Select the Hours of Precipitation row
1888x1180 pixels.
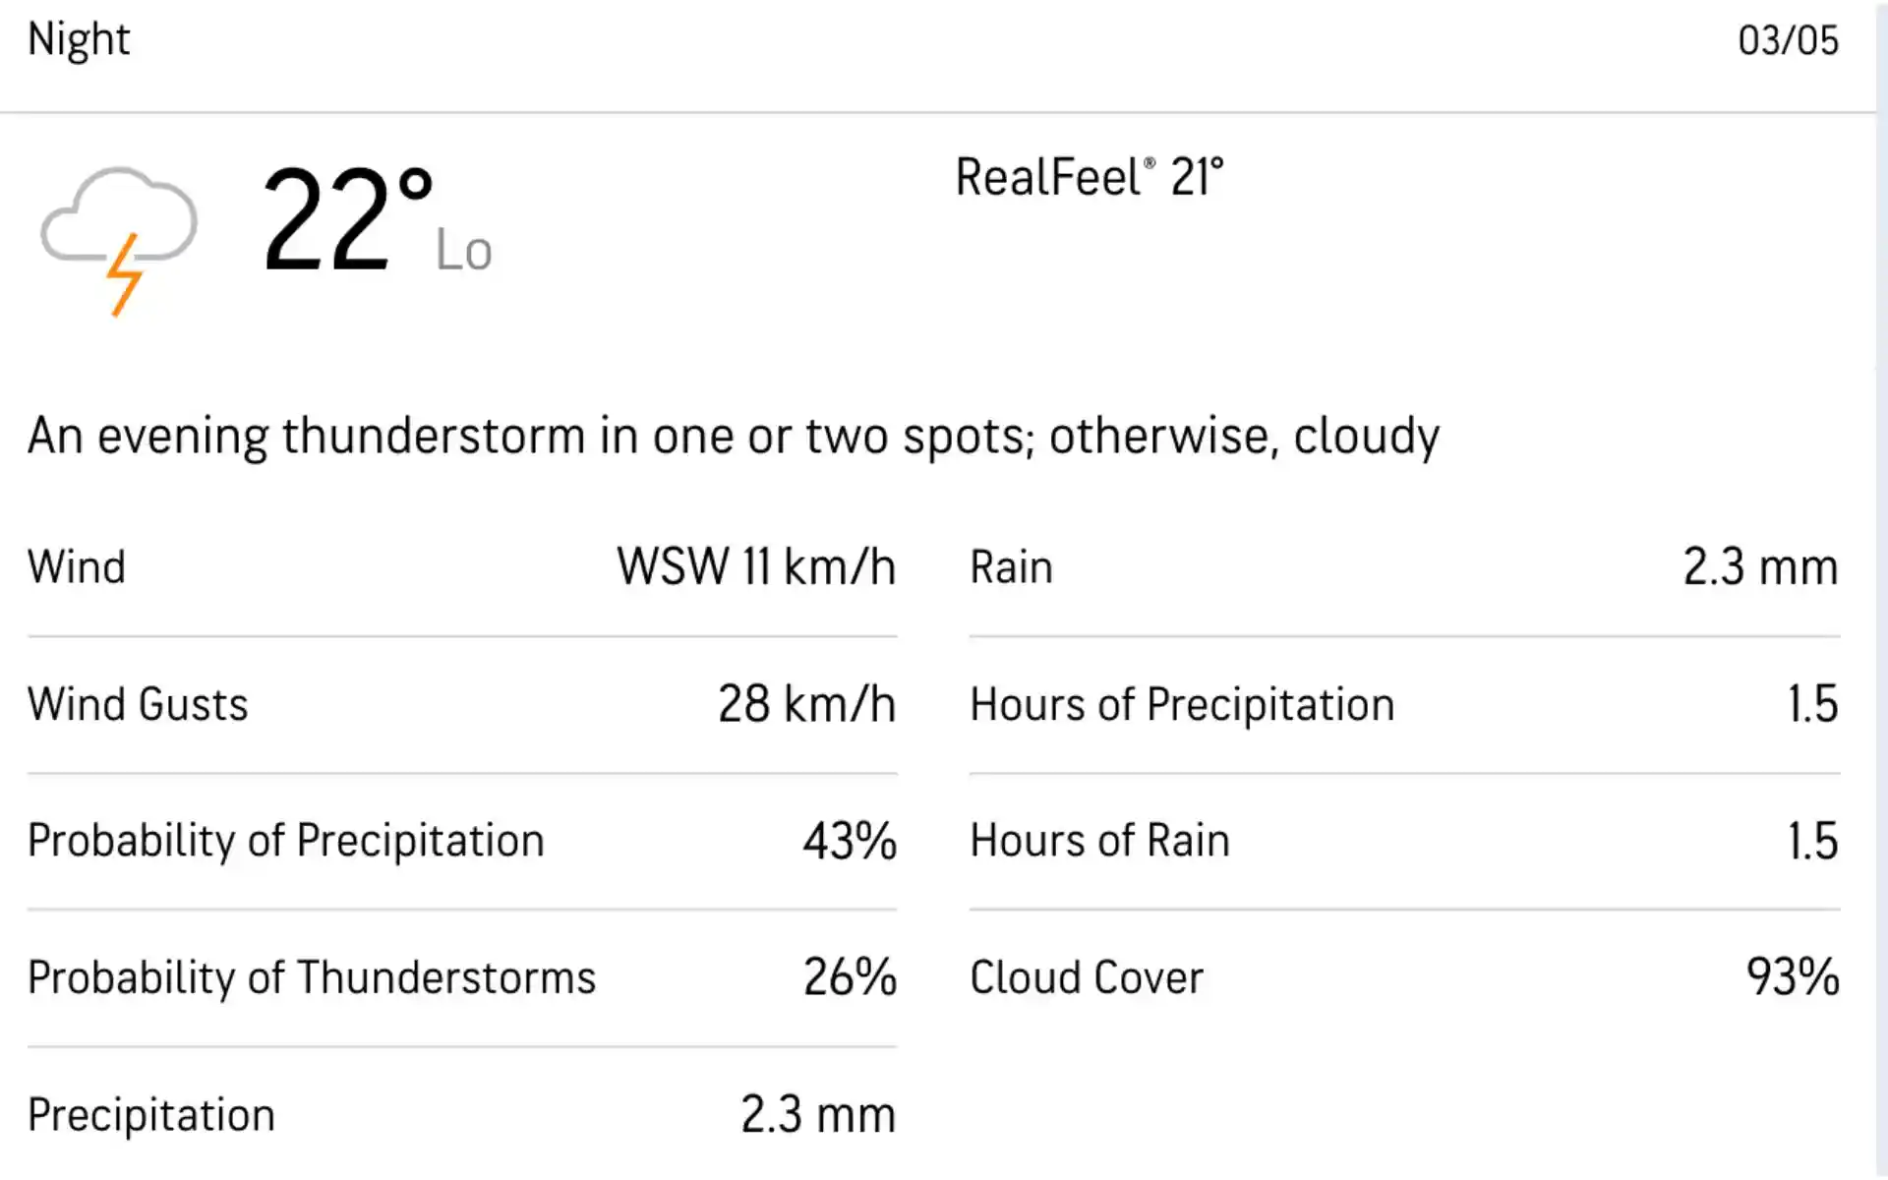[1404, 705]
